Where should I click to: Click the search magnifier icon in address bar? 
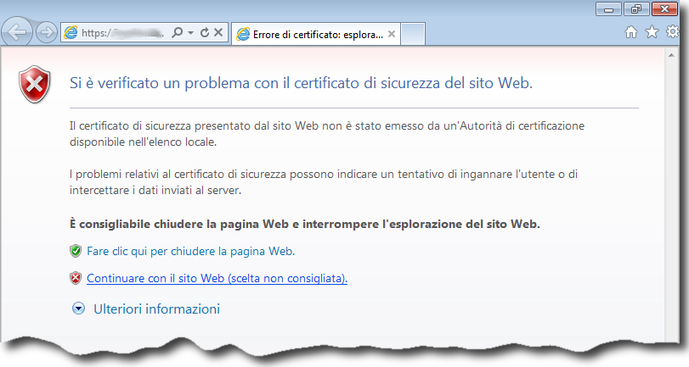[x=177, y=33]
